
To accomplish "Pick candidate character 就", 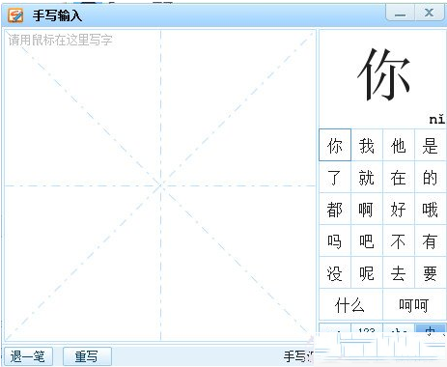I will (x=367, y=178).
